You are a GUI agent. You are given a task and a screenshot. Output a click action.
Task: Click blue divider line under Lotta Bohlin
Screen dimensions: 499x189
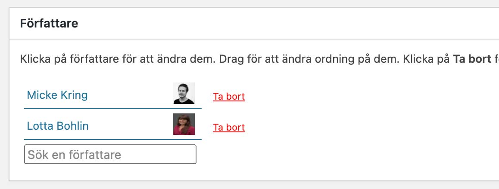113,140
